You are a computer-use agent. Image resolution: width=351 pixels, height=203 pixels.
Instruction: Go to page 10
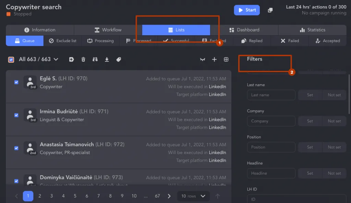pos(134,196)
